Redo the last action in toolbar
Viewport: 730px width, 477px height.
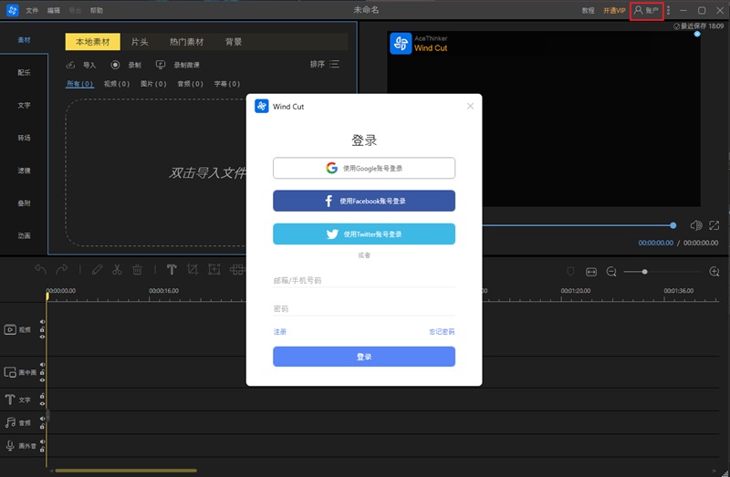(x=61, y=269)
